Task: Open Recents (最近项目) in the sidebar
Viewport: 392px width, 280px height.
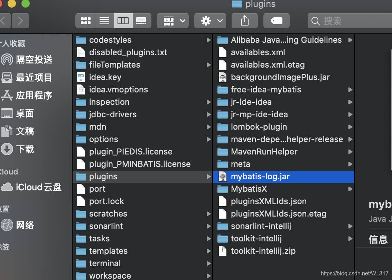Action: coord(27,78)
